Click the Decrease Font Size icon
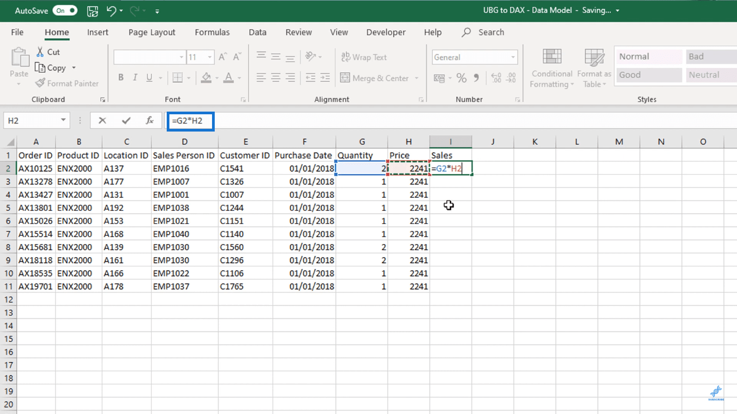737x414 pixels. click(x=237, y=57)
